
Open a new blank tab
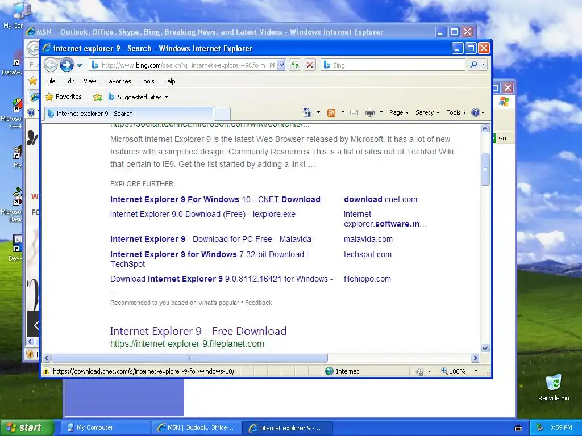222,114
